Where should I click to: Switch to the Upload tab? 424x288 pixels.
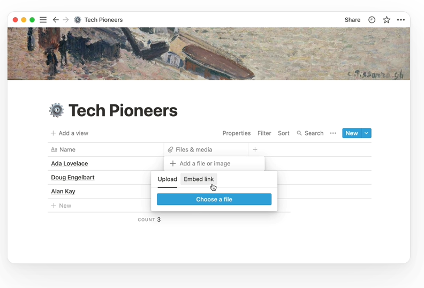(x=168, y=179)
